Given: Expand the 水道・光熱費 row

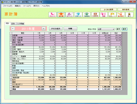Looking at the screenshot, I should pos(11,38).
